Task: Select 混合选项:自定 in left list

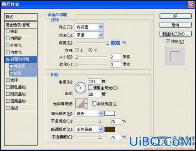Action: click(21, 25)
